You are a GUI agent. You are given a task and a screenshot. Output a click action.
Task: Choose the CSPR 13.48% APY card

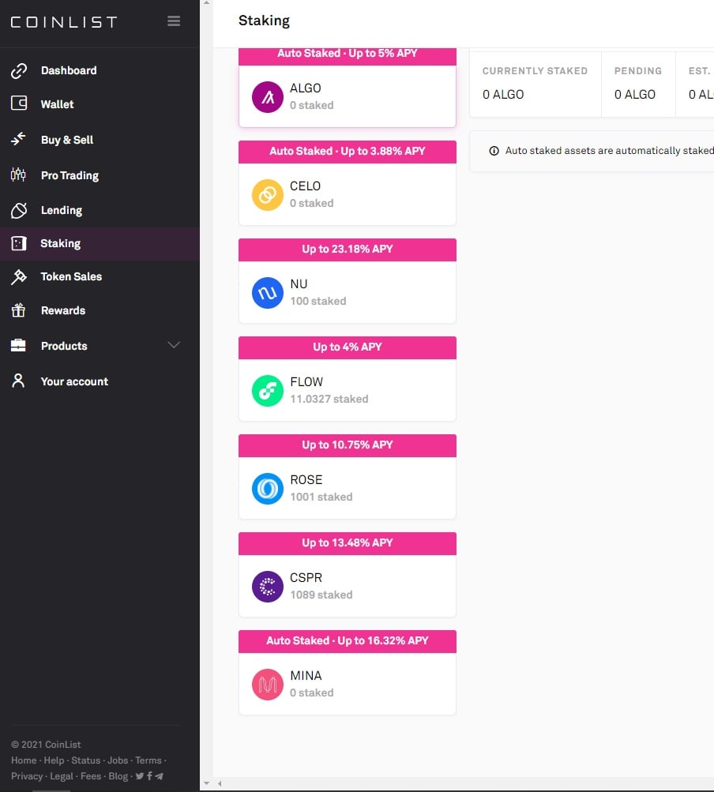348,575
